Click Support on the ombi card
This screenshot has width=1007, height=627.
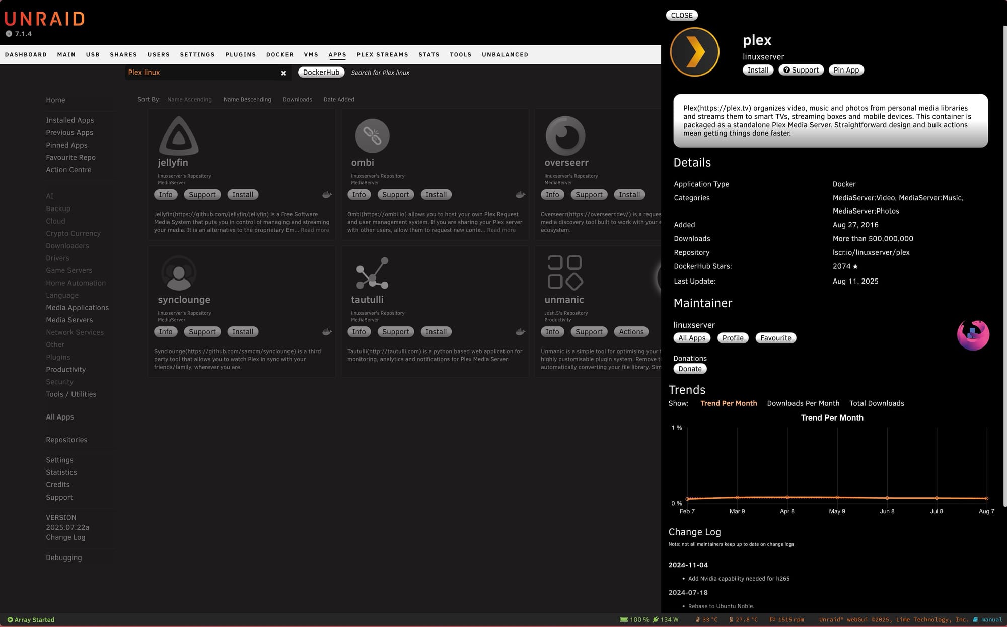coord(396,195)
